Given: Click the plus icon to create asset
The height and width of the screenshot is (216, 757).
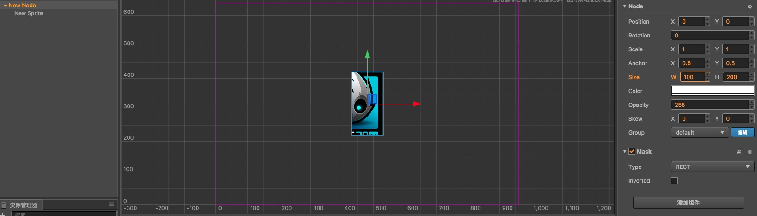Looking at the screenshot, I should tap(3, 214).
